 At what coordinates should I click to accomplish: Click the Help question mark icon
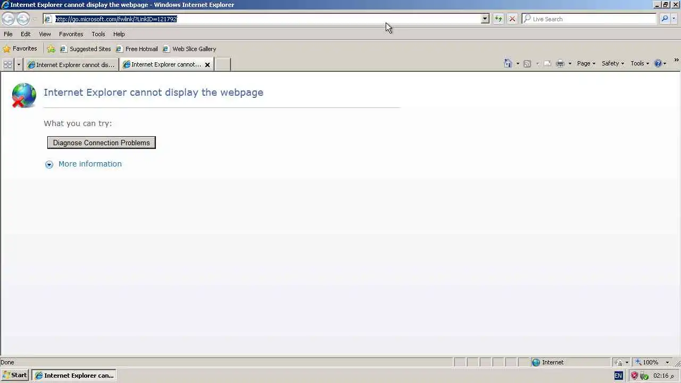tap(658, 63)
